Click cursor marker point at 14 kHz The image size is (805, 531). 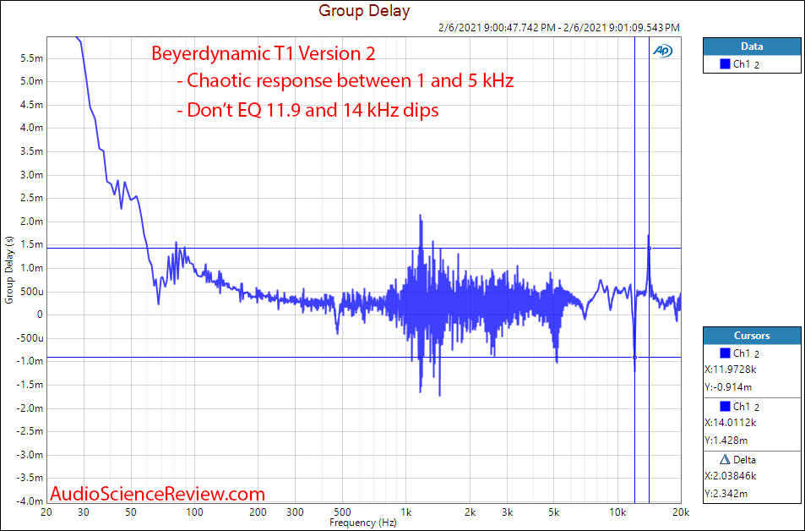[649, 249]
